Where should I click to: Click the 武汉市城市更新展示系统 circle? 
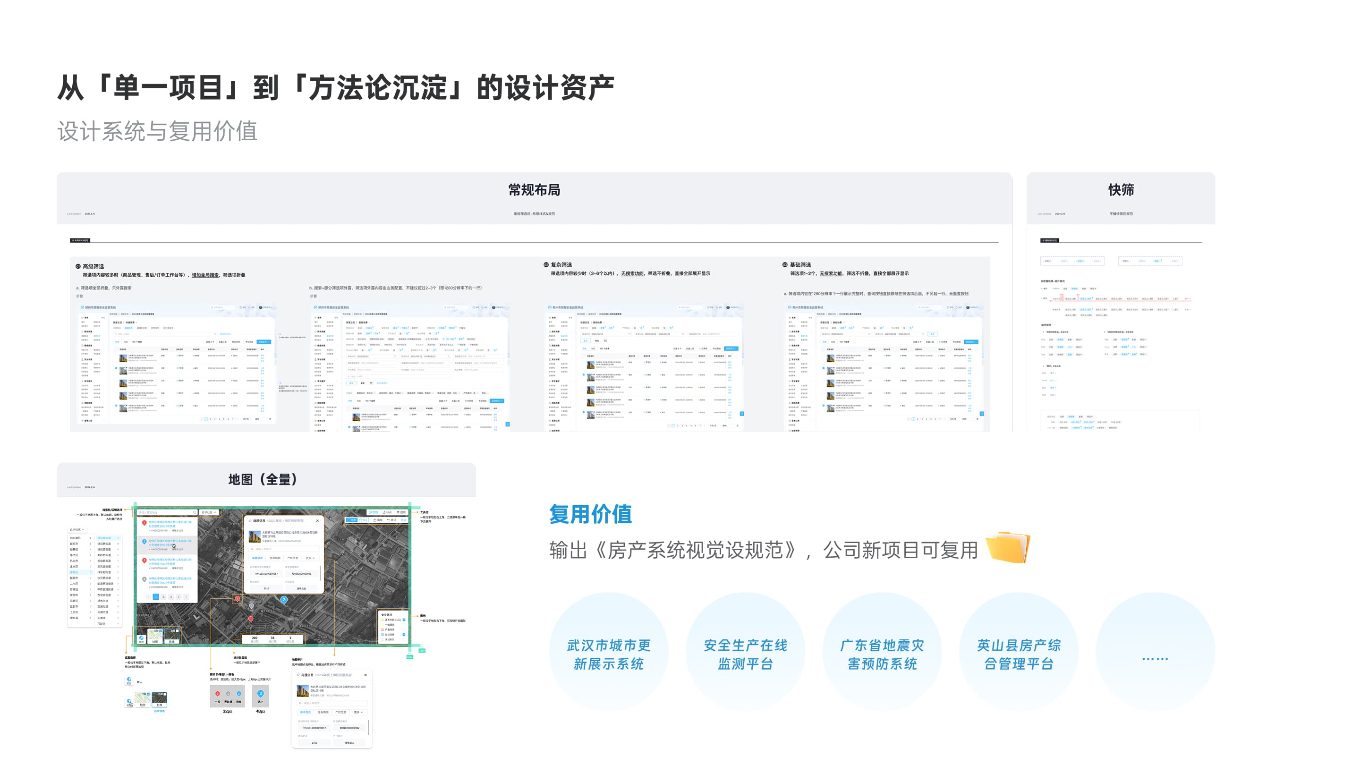pyautogui.click(x=608, y=653)
